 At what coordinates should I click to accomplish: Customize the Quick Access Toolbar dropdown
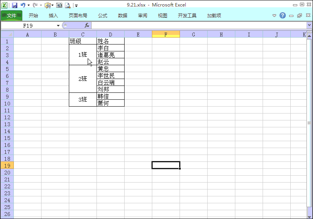[x=76, y=6]
